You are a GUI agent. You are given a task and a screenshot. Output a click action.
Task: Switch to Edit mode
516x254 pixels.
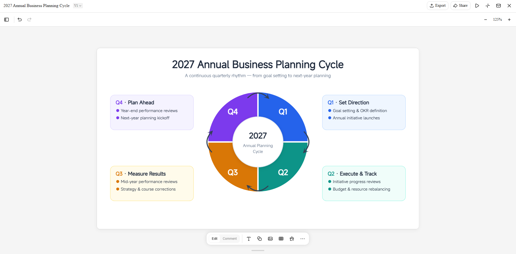pos(215,239)
